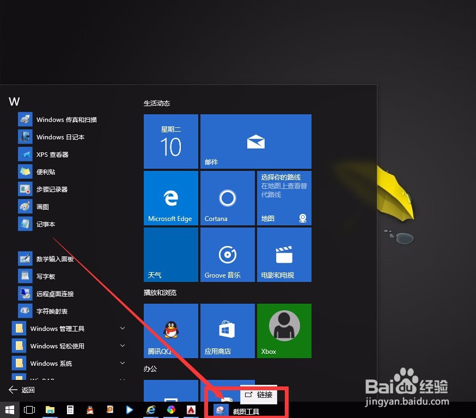Open Internet Explorer from taskbar
Screen dimensions: 476x418
click(x=151, y=410)
